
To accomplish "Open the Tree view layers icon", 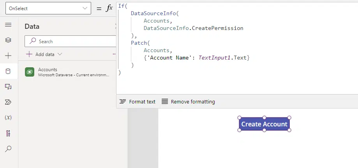I will (x=8, y=40).
